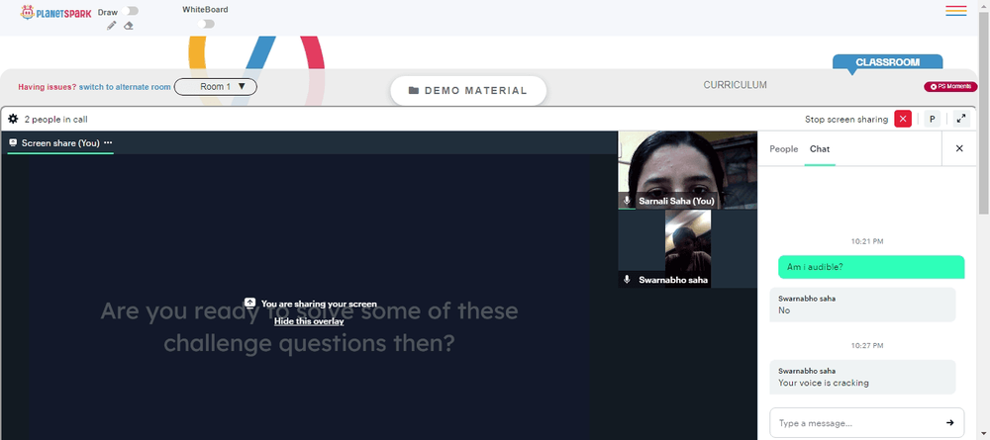This screenshot has height=440, width=990.
Task: Click the page vertical scrollbar
Action: click(984, 114)
